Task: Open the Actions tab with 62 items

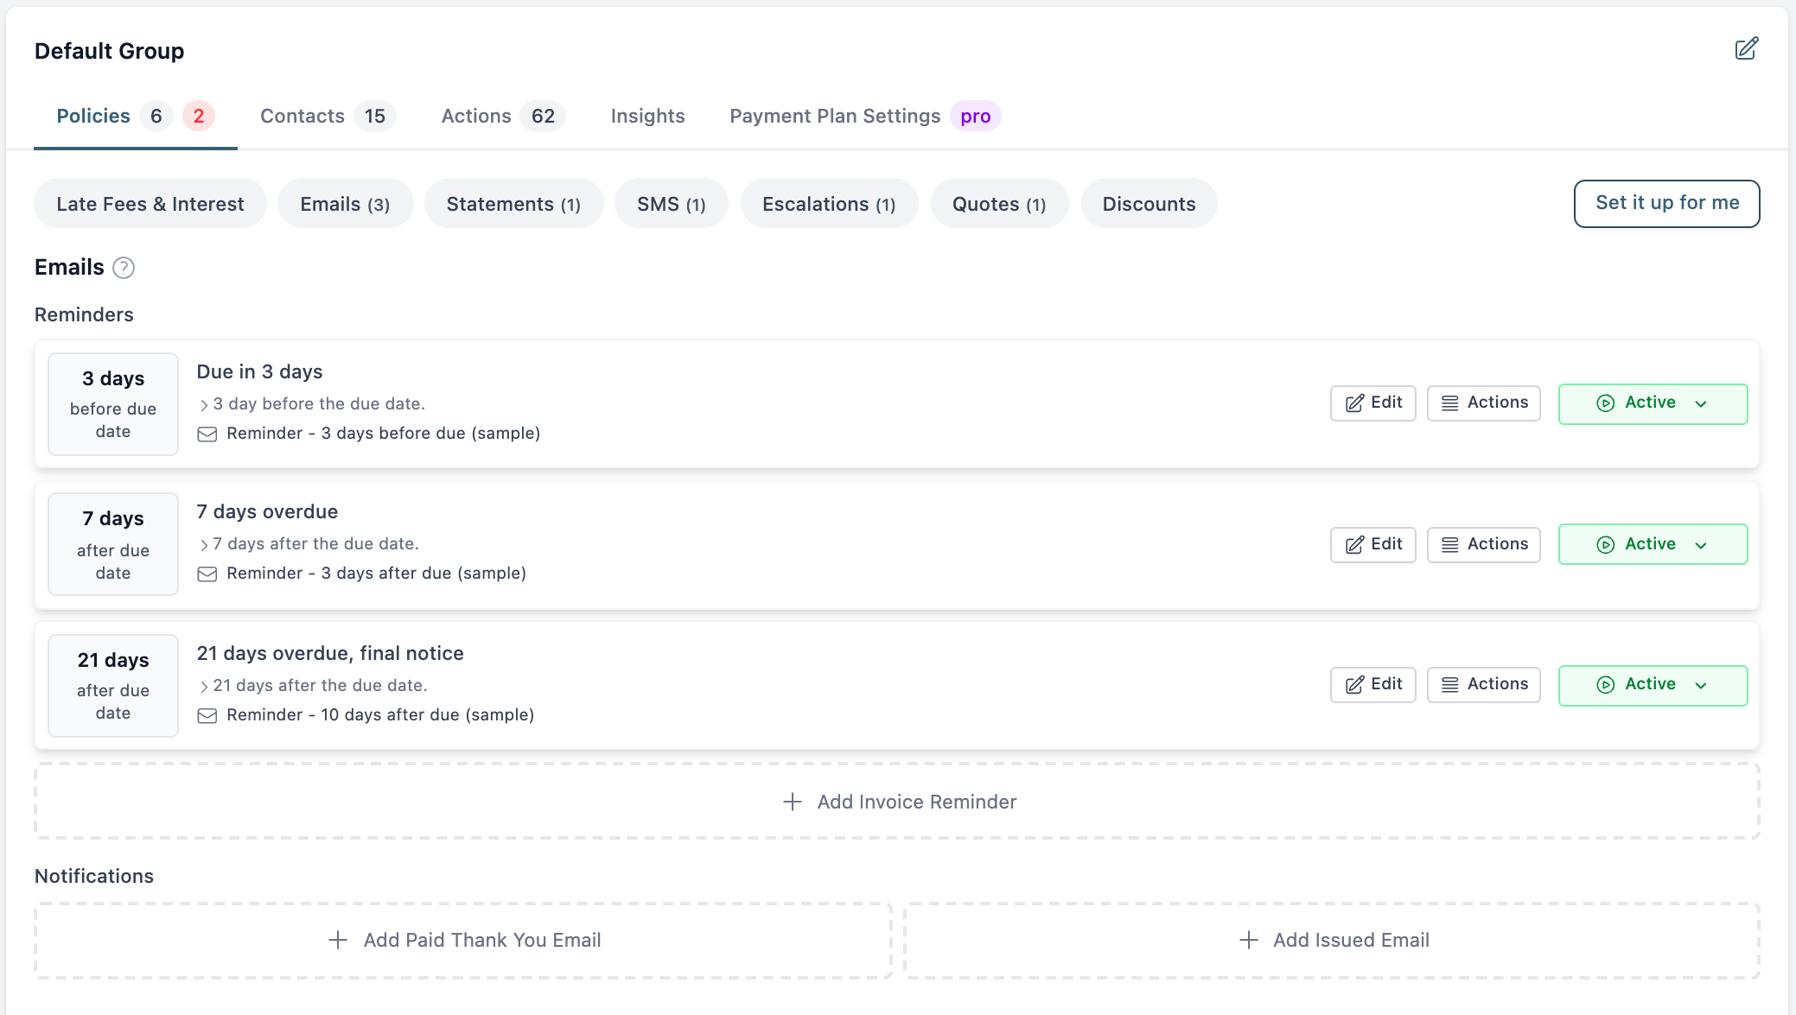Action: pos(502,116)
